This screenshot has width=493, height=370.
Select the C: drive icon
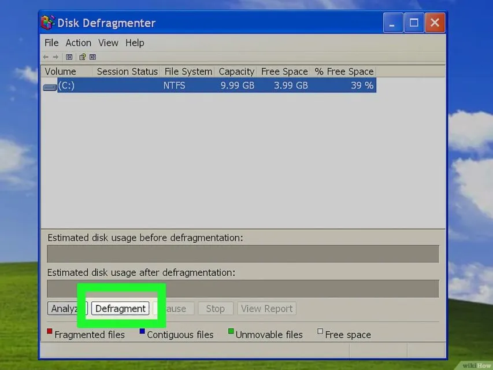tap(50, 87)
